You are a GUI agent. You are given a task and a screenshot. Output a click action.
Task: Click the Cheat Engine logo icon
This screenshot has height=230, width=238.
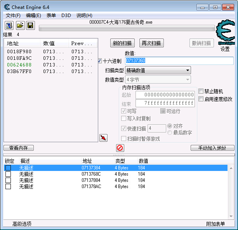click(x=225, y=33)
